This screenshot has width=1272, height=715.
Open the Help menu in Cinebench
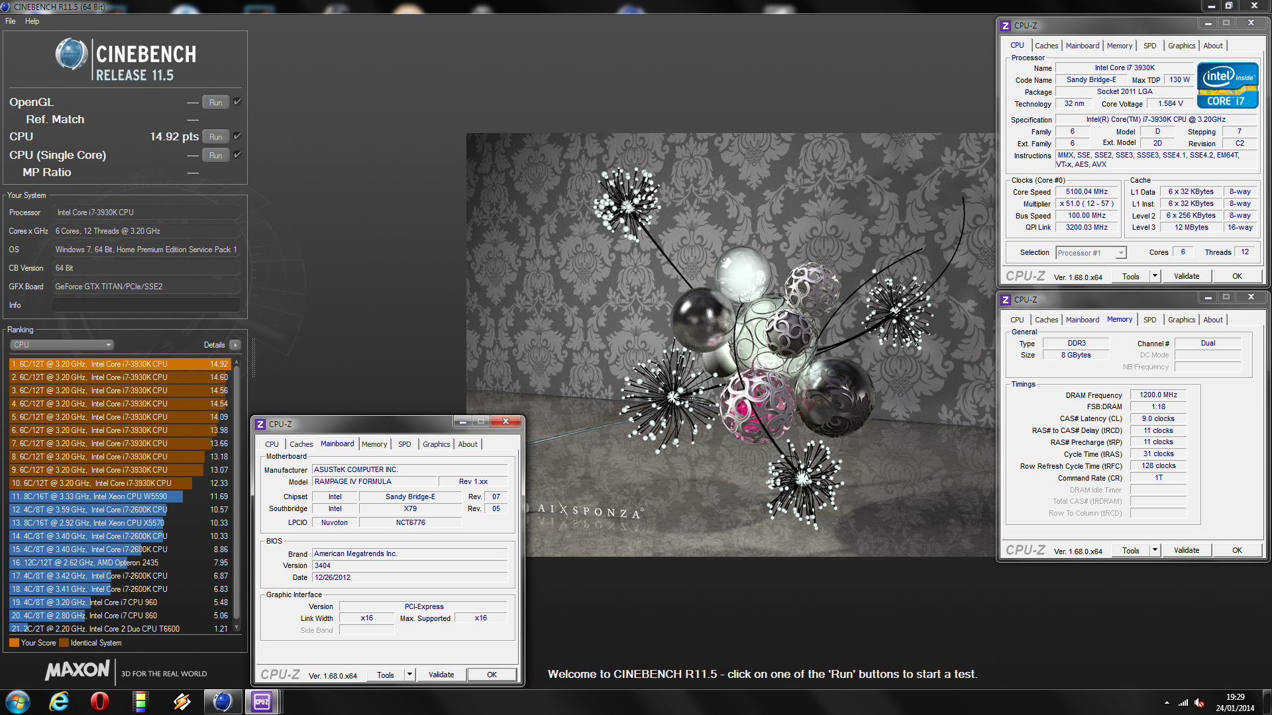click(x=32, y=21)
